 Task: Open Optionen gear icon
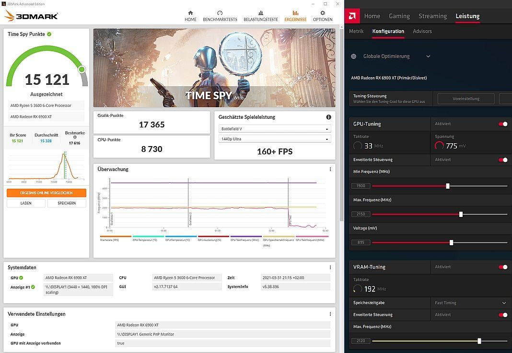(323, 13)
